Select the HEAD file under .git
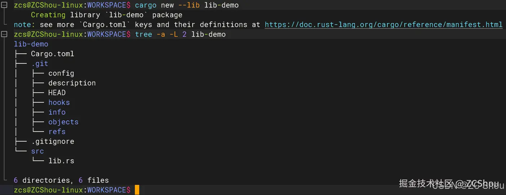506x195 pixels. tap(57, 93)
